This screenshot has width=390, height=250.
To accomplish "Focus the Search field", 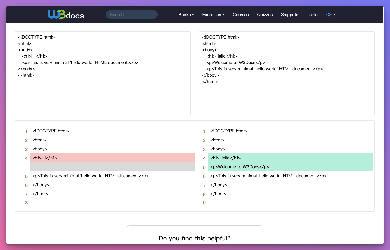I will [x=131, y=15].
